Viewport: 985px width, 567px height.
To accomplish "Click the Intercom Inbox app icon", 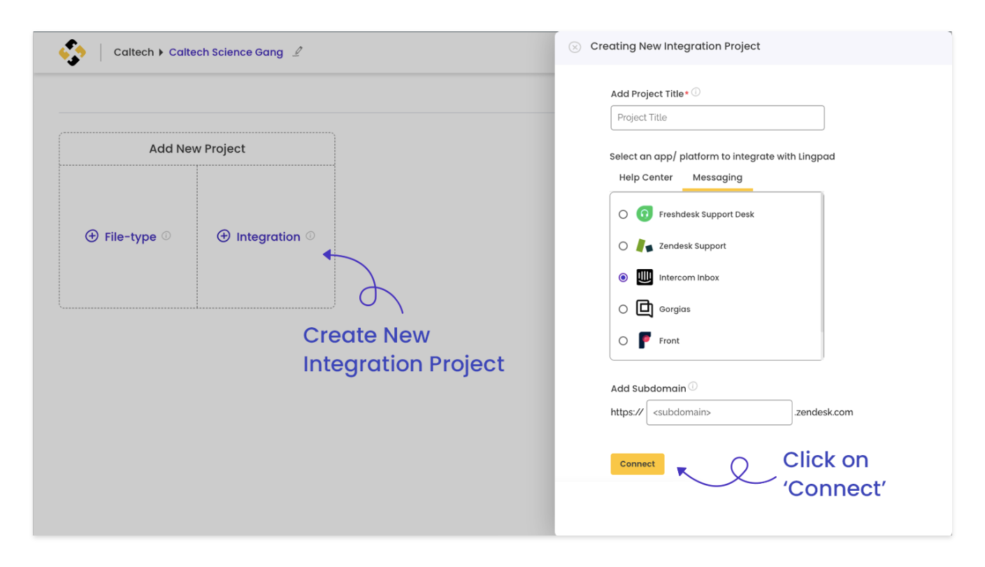I will point(644,277).
